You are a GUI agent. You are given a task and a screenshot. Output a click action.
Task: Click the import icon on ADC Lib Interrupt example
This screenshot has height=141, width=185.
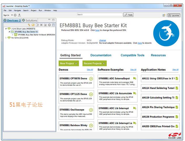[x=135, y=108]
